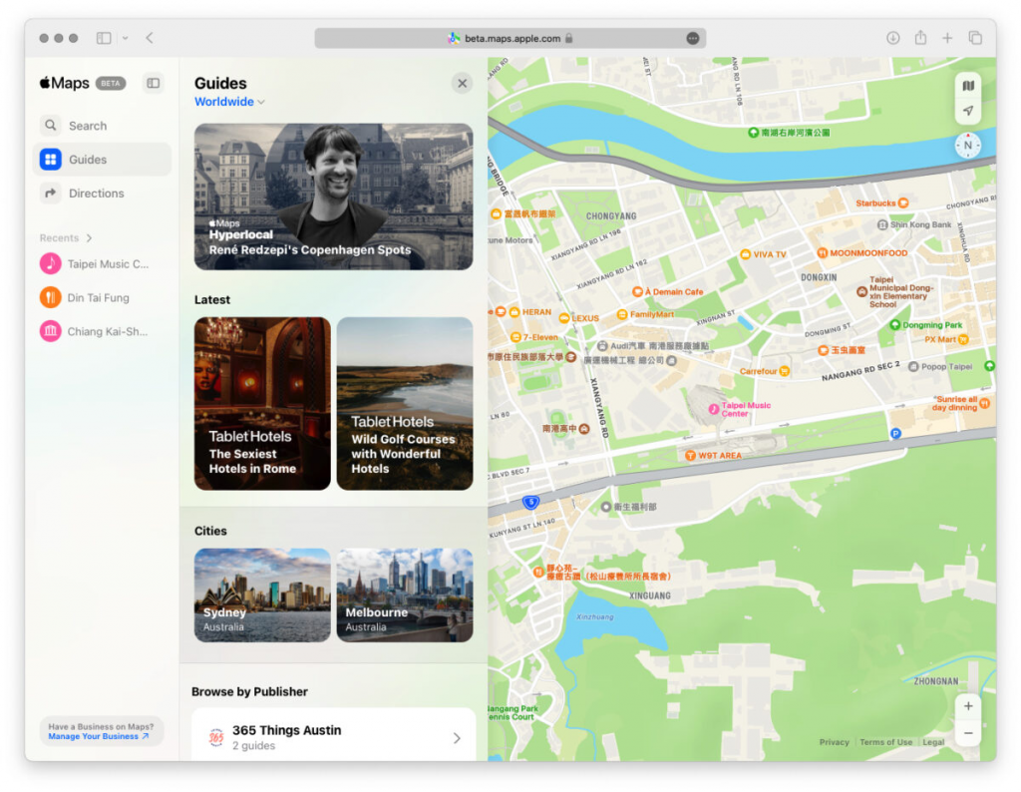Open the Guides section via its grid icon
This screenshot has width=1021, height=792.
(50, 159)
